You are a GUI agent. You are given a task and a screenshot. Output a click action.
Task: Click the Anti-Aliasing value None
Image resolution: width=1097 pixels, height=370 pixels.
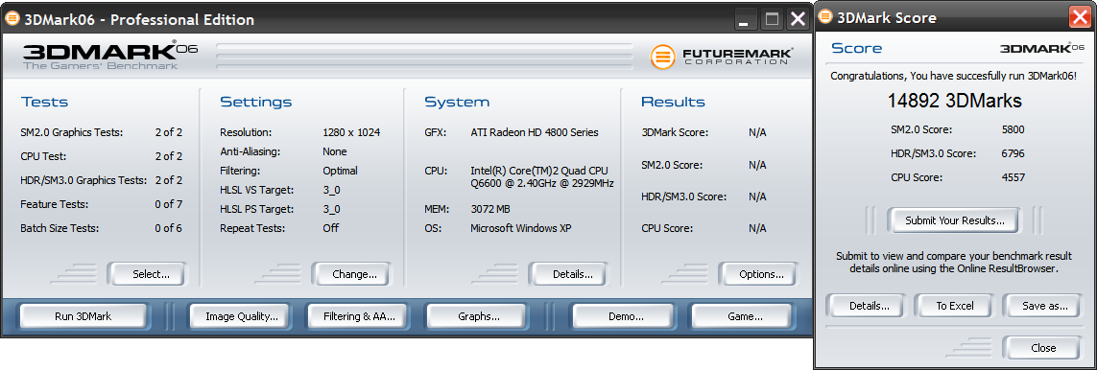click(x=334, y=151)
